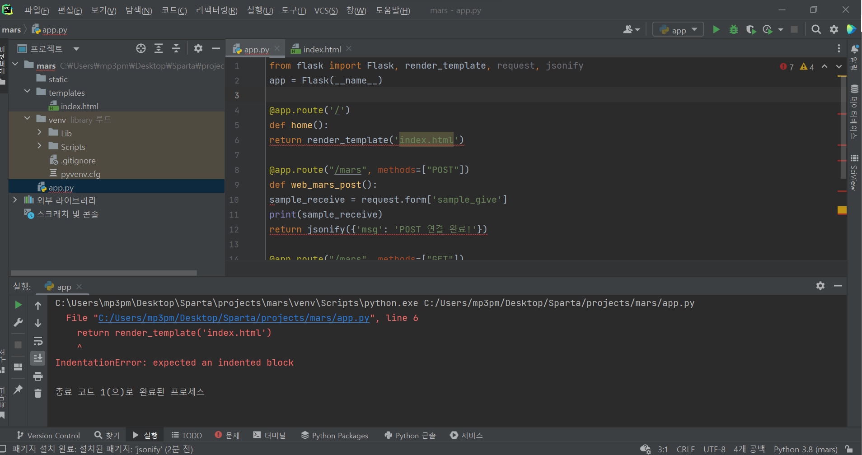
Task: Change the UTF-8 file encoding
Action: (x=714, y=449)
